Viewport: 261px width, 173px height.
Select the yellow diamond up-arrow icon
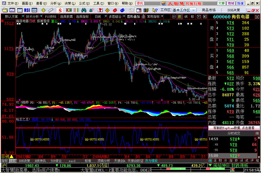[107, 10]
